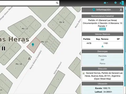Click the Valores Básicos header
Screen dimensions: 126x94
[102, 34]
